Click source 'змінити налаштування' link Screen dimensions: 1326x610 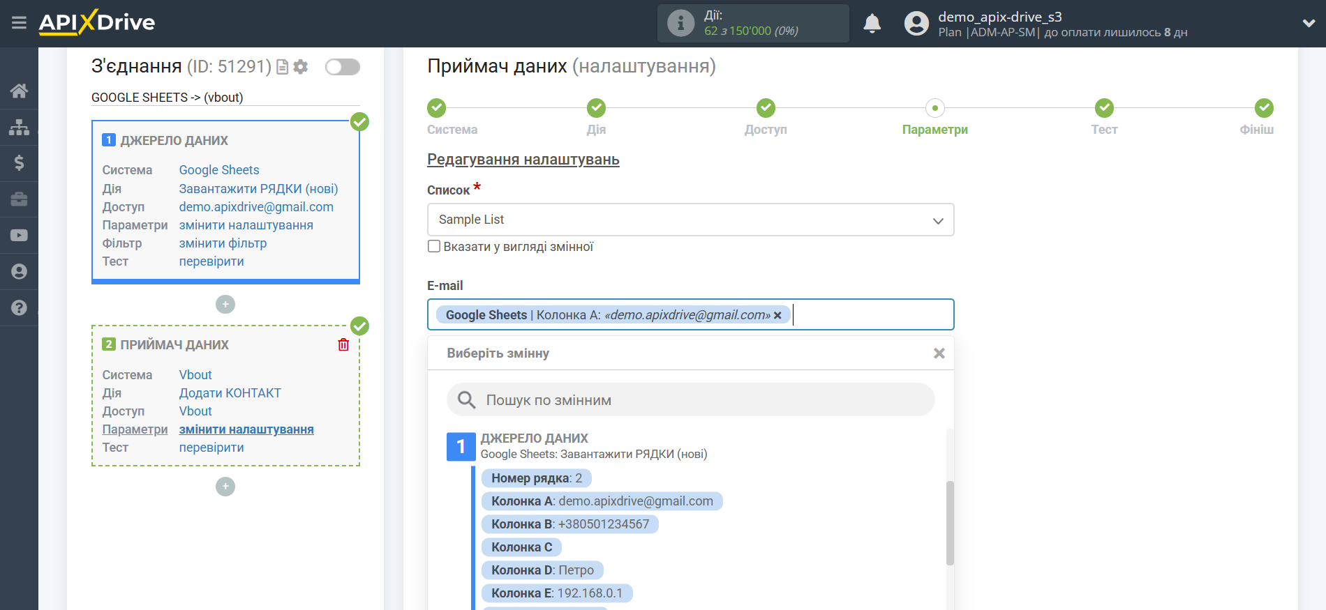[246, 225]
